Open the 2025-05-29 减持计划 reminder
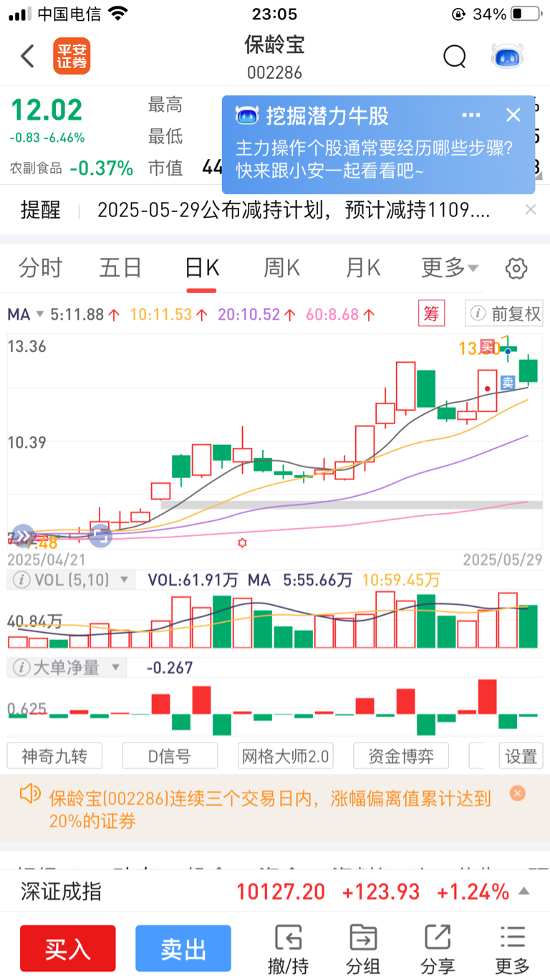 [x=294, y=209]
